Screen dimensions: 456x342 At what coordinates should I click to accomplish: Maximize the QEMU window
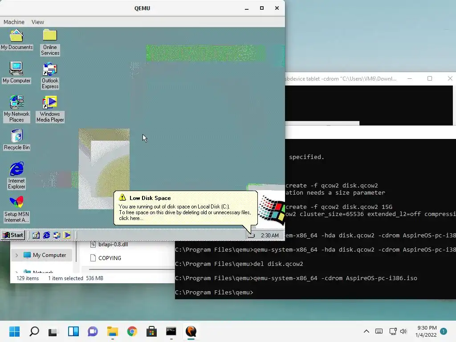coord(262,8)
